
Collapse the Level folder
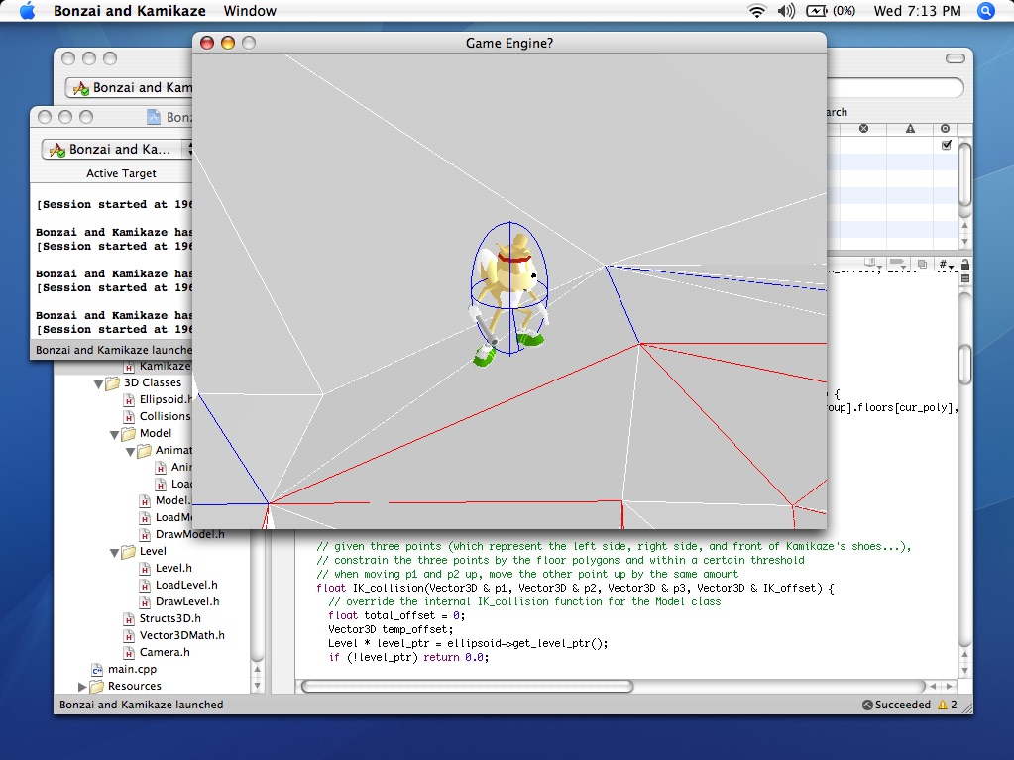click(114, 553)
